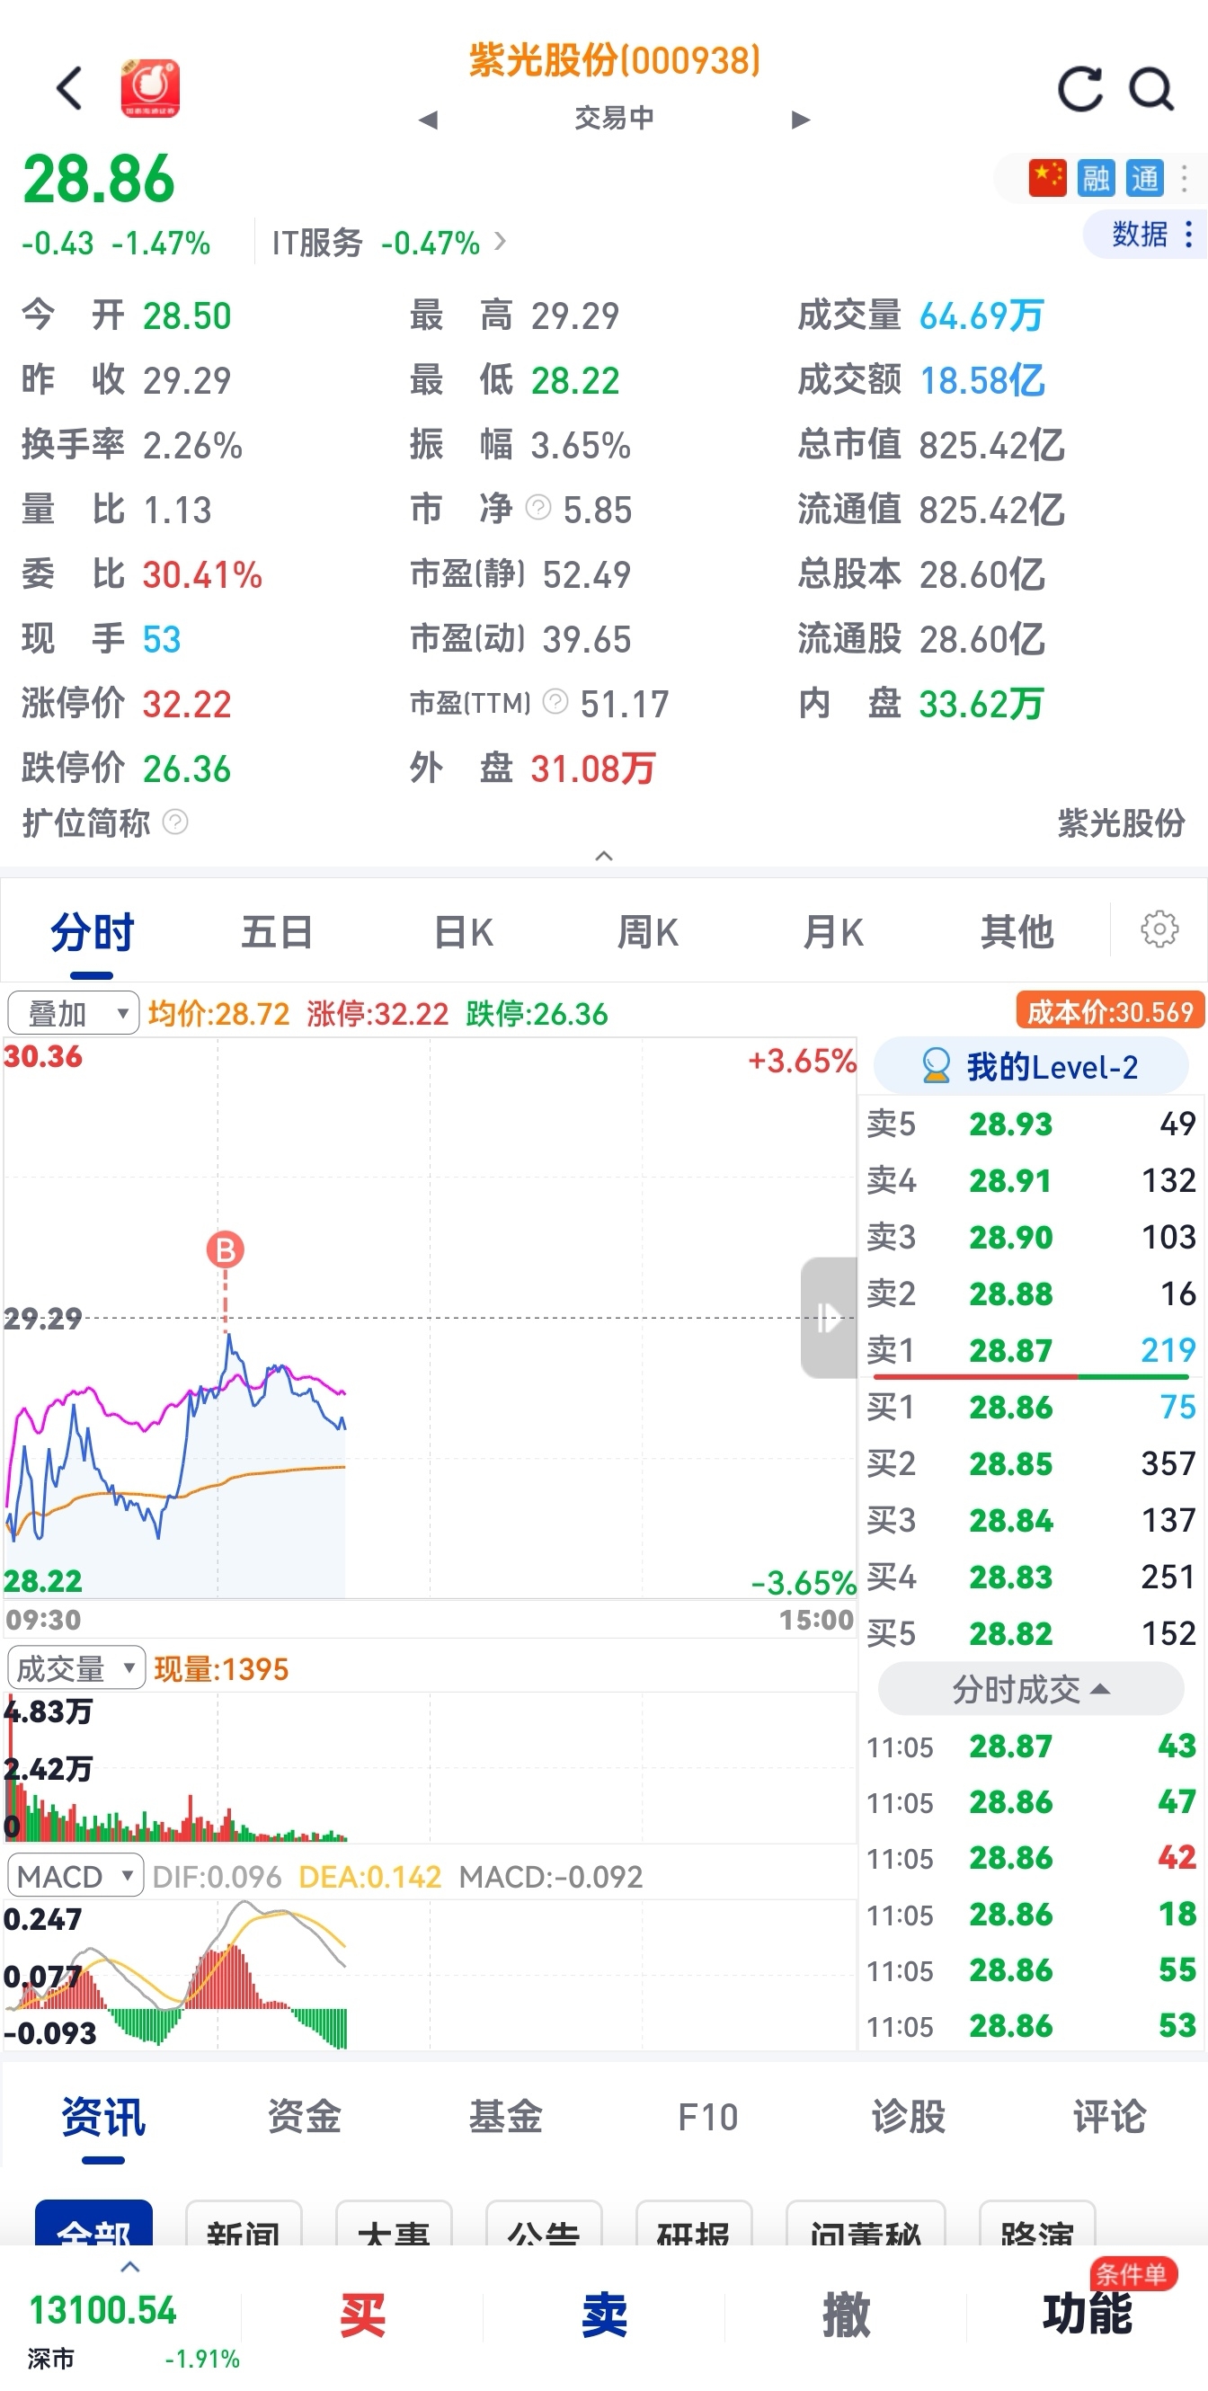Switch to the 日K chart tab
The width and height of the screenshot is (1208, 2391).
click(463, 932)
